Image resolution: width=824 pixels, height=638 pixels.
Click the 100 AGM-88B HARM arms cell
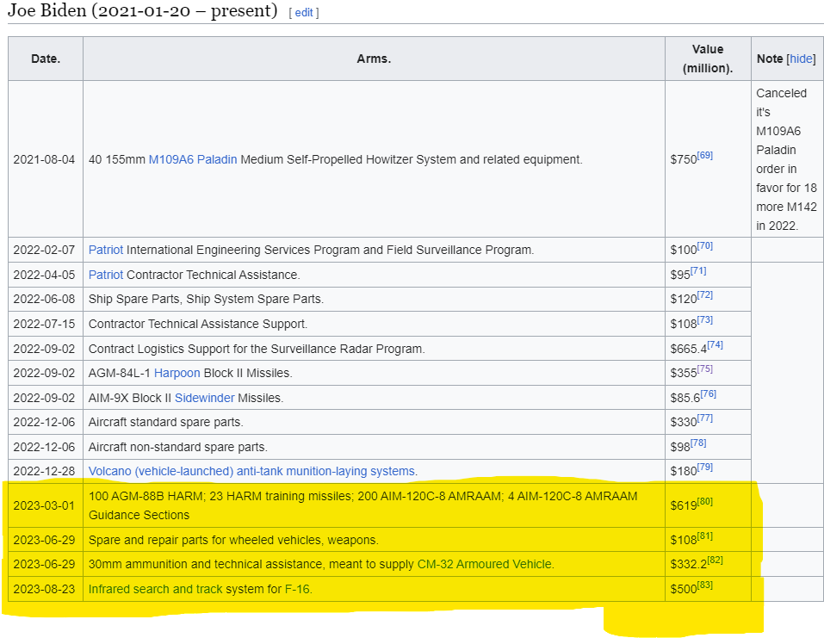375,505
